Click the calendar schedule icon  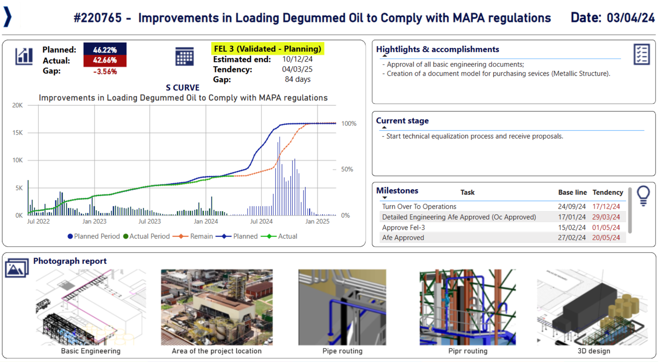[184, 56]
